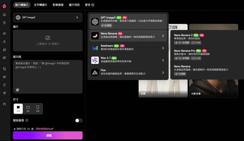Image resolution: width=244 pixels, height=141 pixels.
Task: Click the Seedream bars icon
Action: coord(95,48)
